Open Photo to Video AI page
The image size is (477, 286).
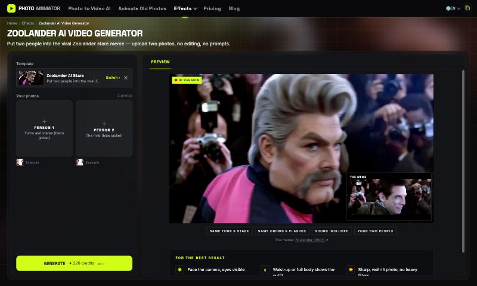89,8
